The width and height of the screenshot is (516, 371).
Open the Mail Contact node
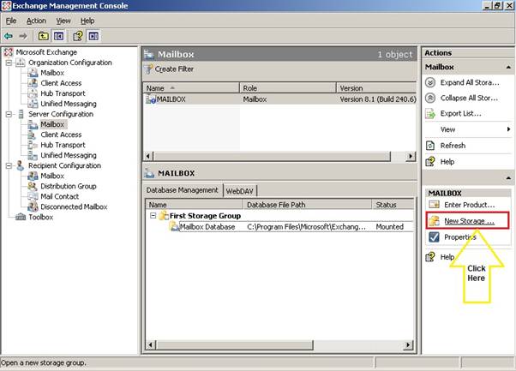59,196
